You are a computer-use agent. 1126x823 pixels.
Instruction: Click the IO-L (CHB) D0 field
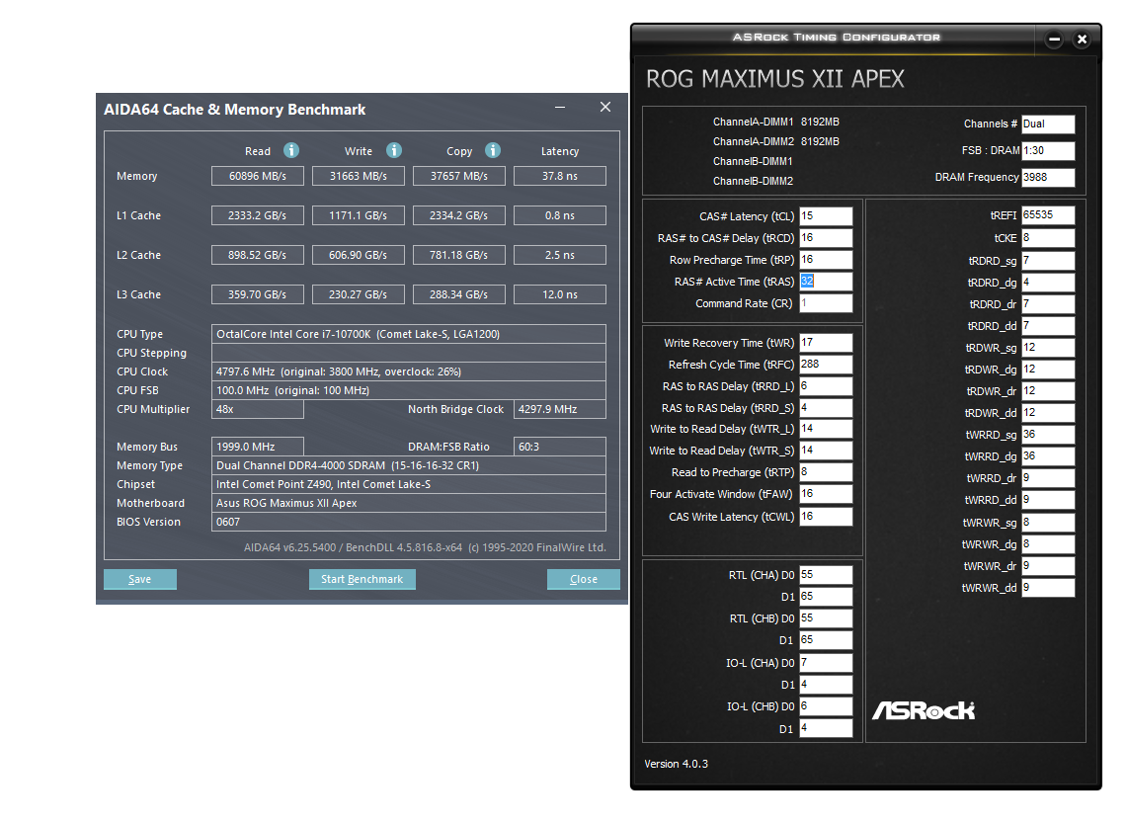pyautogui.click(x=826, y=706)
